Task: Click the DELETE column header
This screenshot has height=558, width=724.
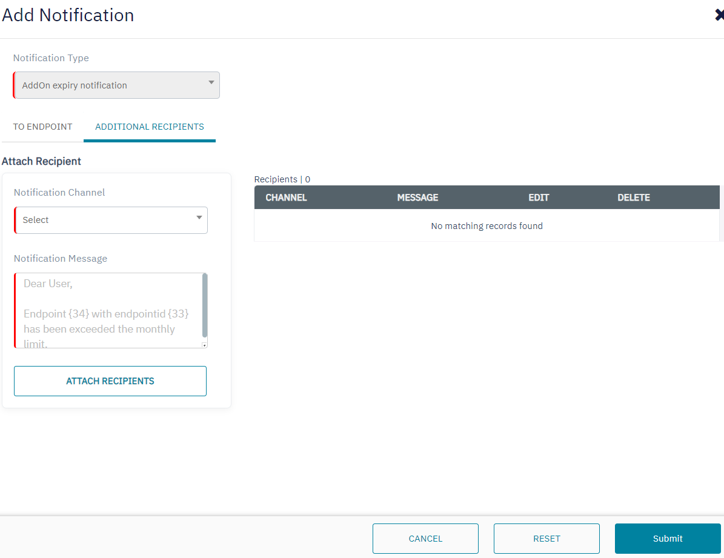Action: (633, 198)
